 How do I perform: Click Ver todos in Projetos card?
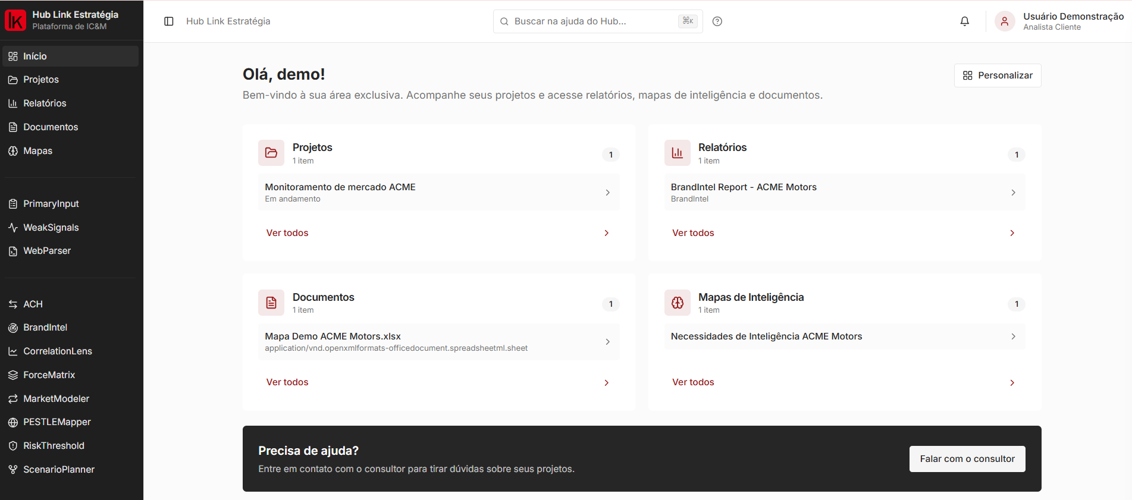[439, 233]
